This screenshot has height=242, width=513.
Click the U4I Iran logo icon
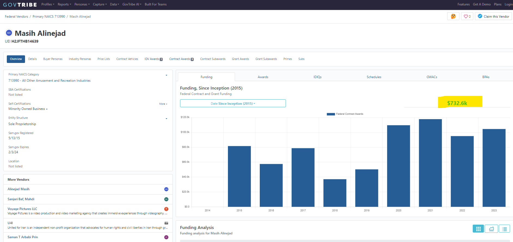(x=166, y=223)
